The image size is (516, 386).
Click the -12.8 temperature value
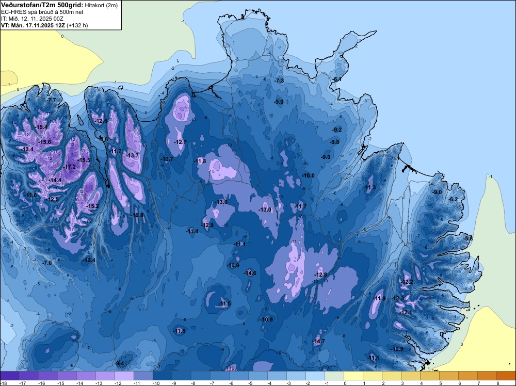(x=320, y=275)
